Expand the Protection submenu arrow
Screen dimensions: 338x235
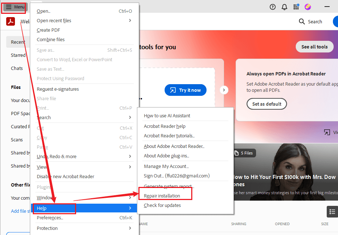130,228
